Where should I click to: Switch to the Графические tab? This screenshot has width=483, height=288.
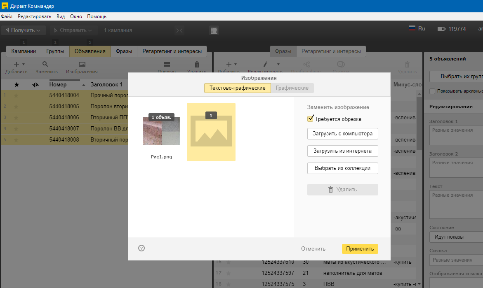292,88
